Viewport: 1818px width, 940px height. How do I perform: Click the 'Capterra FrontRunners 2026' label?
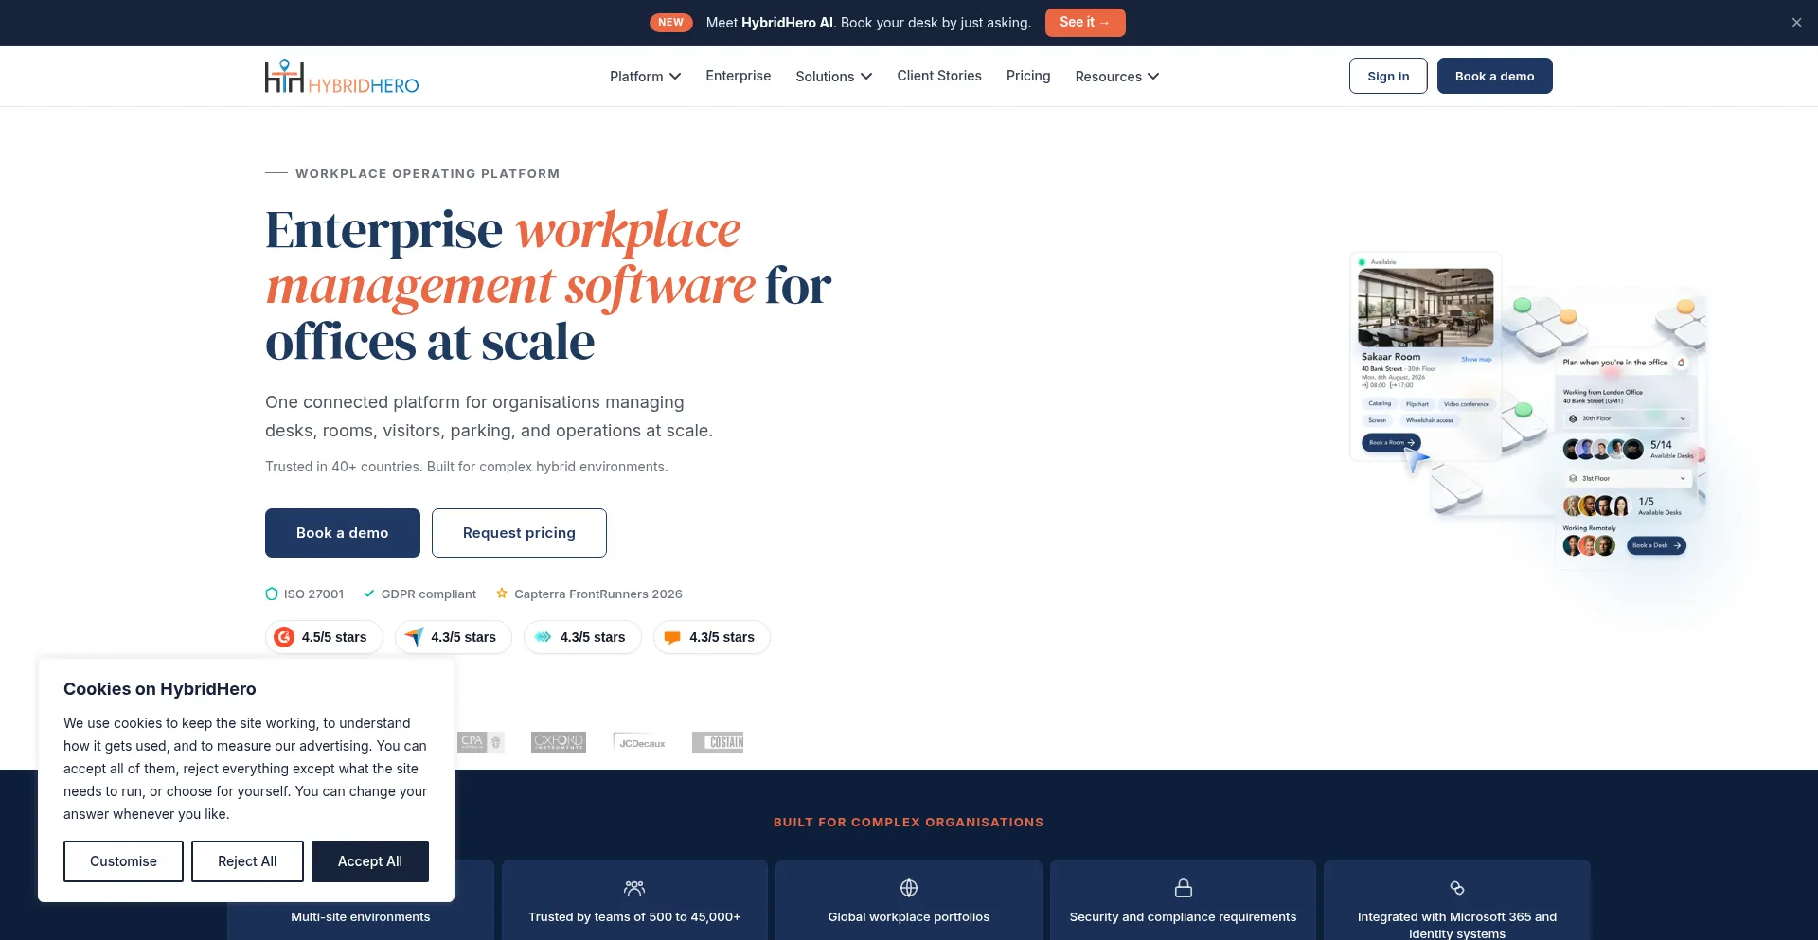coord(598,594)
